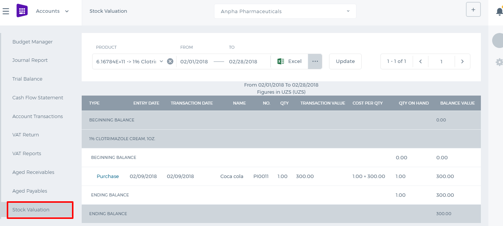Open the Purchase transaction link

pos(108,177)
